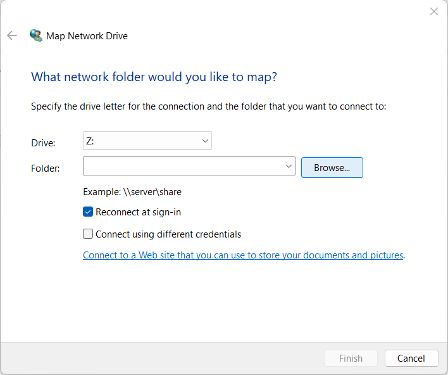The height and width of the screenshot is (375, 448).
Task: Click 'Connect using different credentials' label text
Action: click(168, 234)
